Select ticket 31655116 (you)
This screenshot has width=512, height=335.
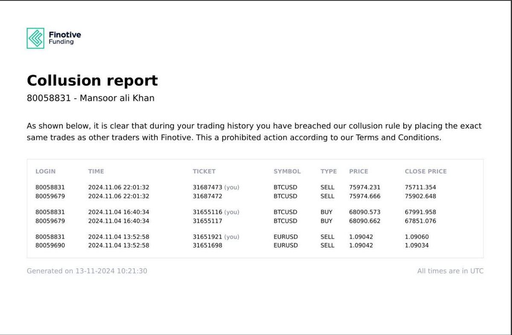216,212
